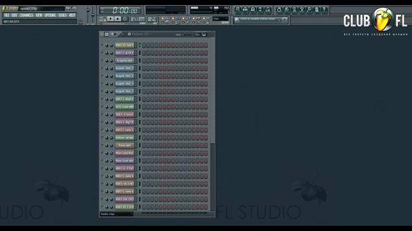The width and height of the screenshot is (412, 231).
Task: Mute the Acapella wet channel LED
Action: (102, 60)
